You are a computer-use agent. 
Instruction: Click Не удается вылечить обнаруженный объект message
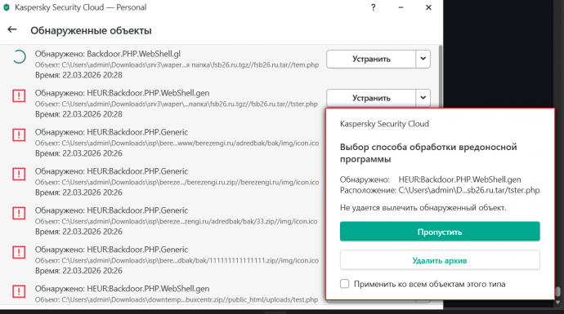(423, 208)
